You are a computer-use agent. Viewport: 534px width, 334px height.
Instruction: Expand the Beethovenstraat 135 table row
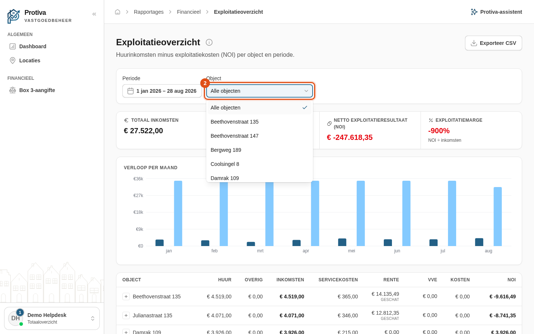click(126, 297)
